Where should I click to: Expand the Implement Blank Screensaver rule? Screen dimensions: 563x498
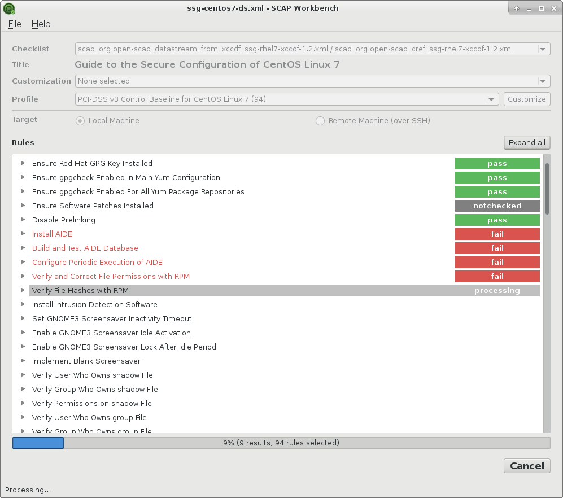(23, 361)
